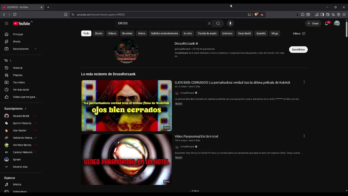Open Suscripciones in sidebar
Image resolution: width=348 pixels, height=196 pixels.
(21, 49)
